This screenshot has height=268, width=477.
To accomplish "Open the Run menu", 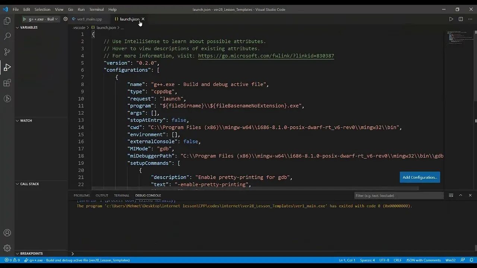I will (81, 9).
